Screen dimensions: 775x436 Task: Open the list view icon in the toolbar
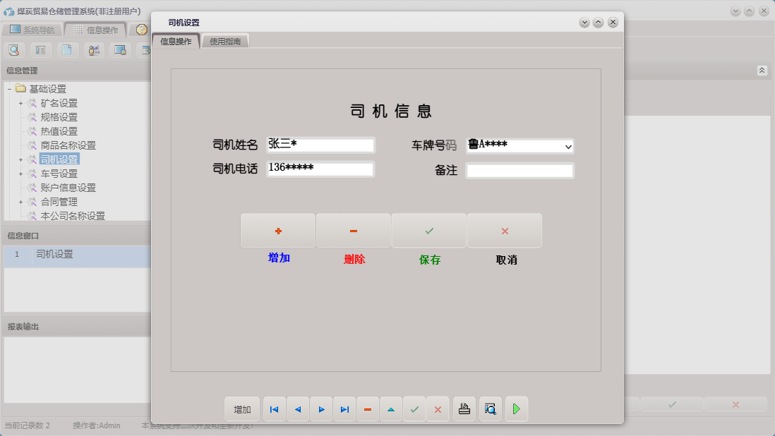point(41,50)
